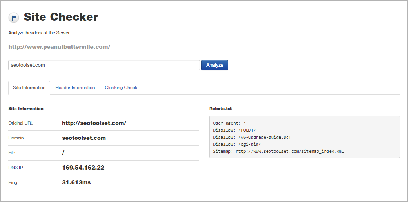Switch to the Header Information tab

75,88
